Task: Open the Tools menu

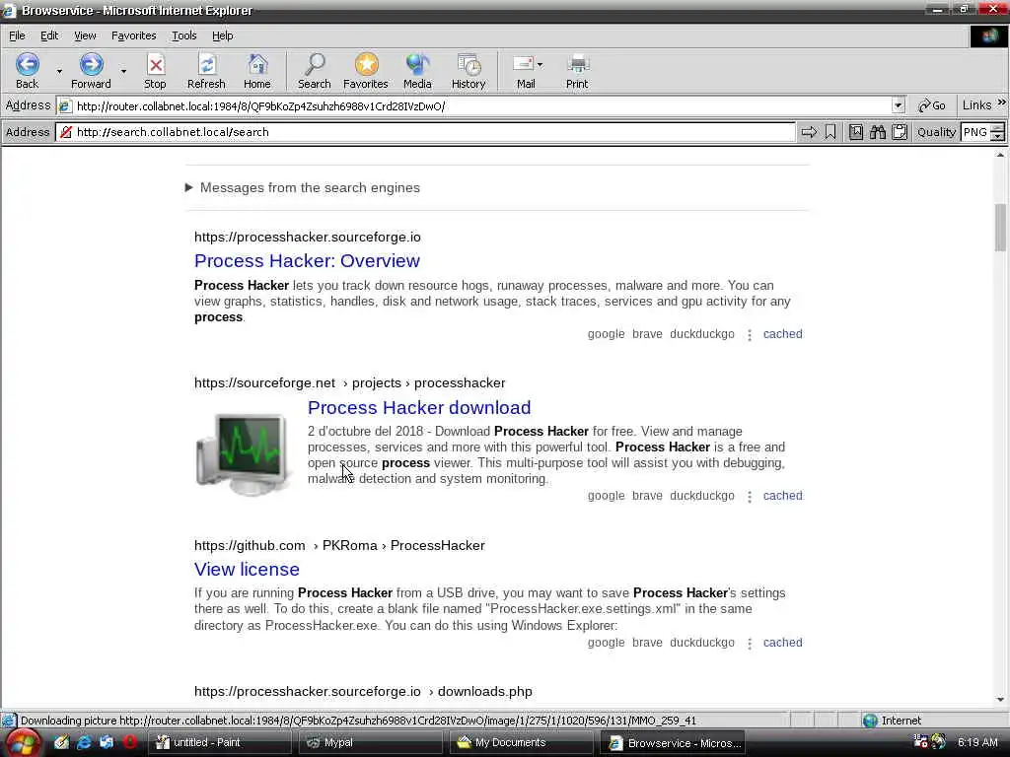Action: pyautogui.click(x=184, y=36)
